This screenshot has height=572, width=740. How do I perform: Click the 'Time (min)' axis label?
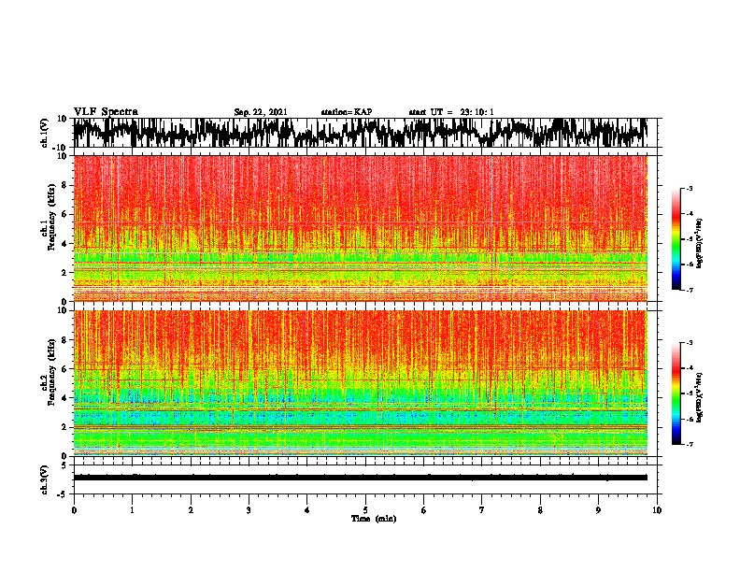point(374,519)
